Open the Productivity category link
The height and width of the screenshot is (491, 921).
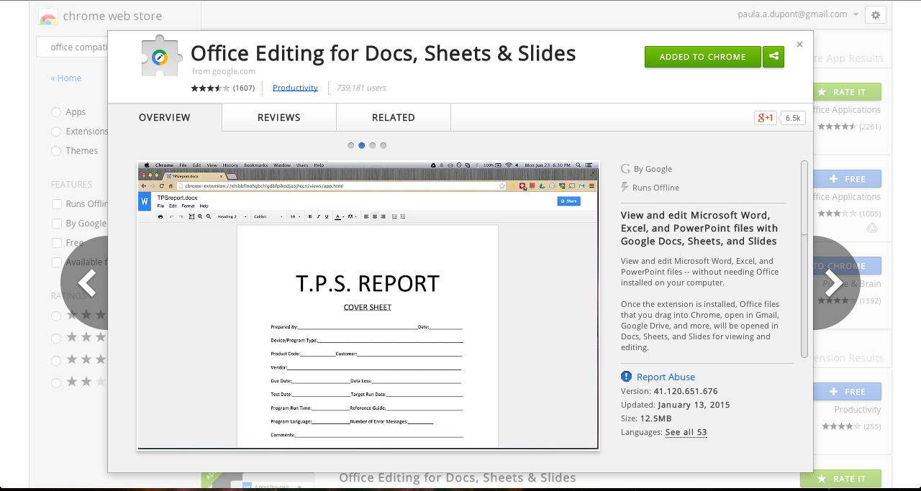(x=295, y=88)
